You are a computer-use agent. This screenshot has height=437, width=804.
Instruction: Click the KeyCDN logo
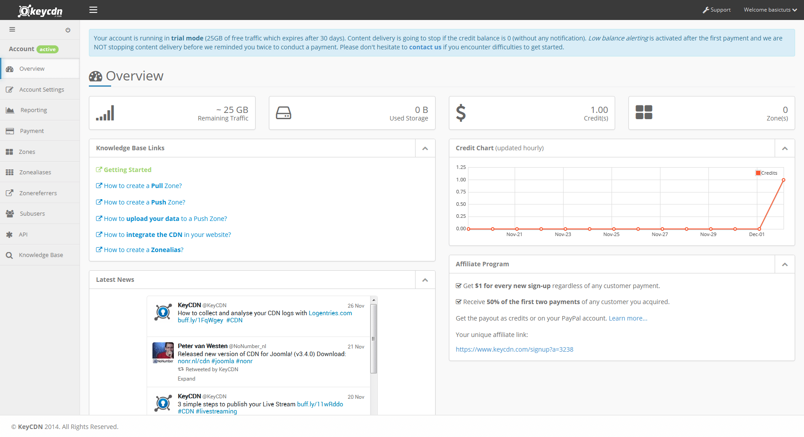(x=40, y=11)
